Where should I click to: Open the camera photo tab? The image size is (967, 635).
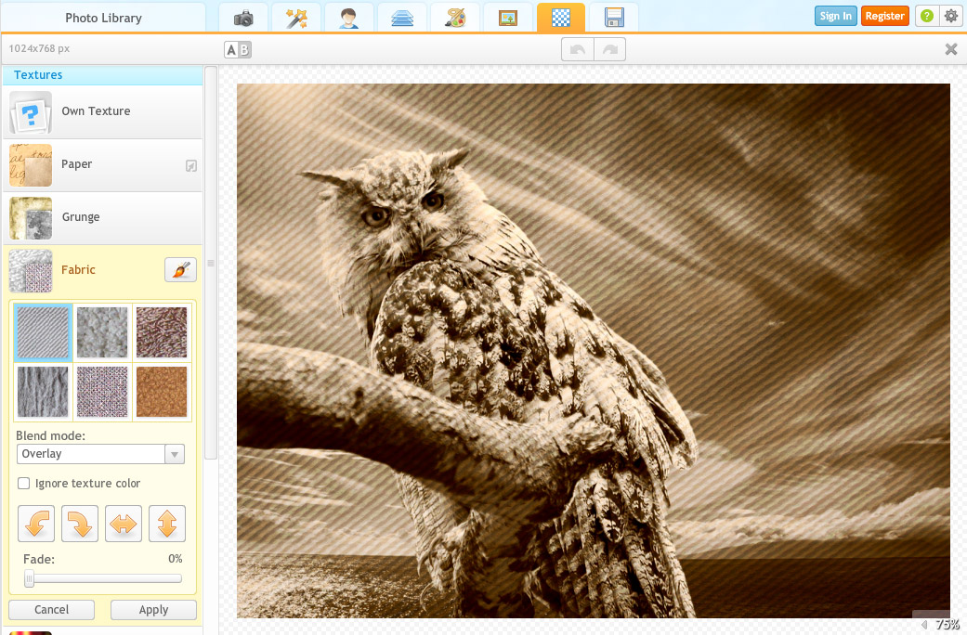coord(243,18)
